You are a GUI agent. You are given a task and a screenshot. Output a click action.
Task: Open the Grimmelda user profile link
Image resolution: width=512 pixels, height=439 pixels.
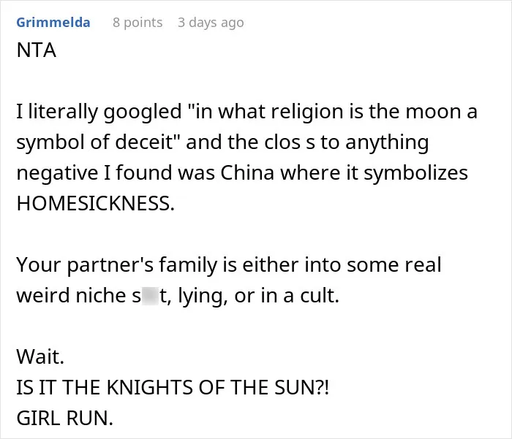[53, 23]
